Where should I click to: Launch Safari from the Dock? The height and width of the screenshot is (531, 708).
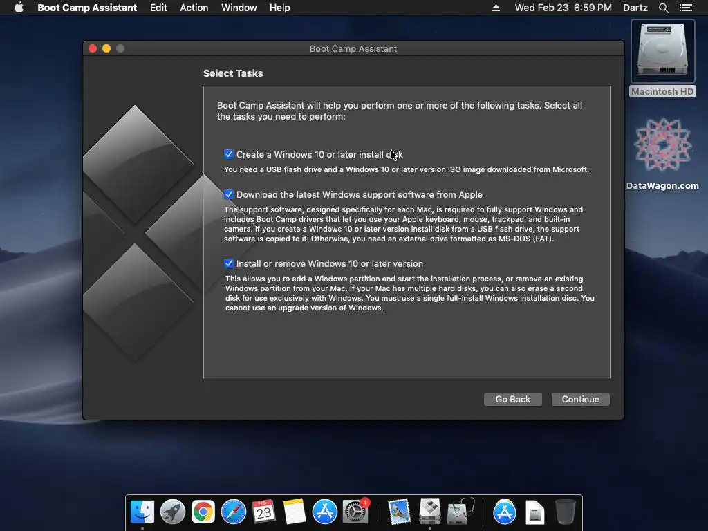tap(234, 512)
